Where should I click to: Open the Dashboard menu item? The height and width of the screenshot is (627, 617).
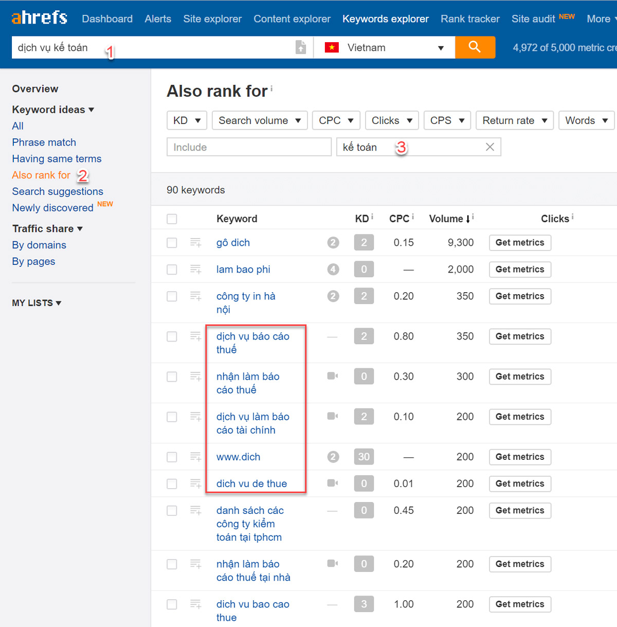(x=107, y=19)
